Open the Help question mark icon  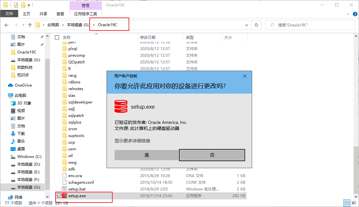click(x=355, y=14)
